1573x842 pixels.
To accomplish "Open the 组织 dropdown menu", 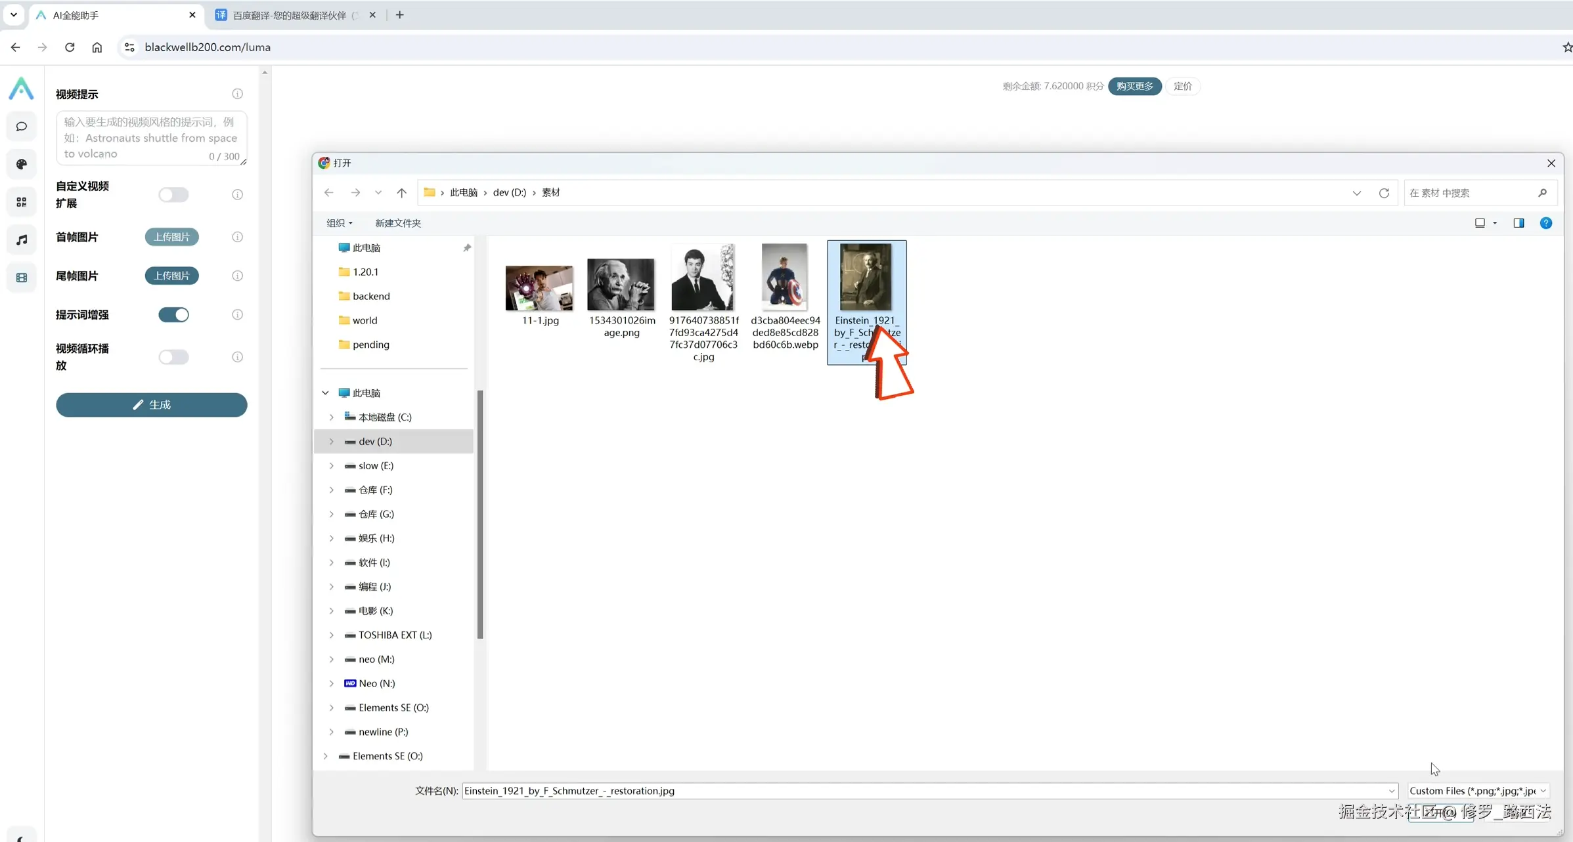I will click(x=339, y=223).
